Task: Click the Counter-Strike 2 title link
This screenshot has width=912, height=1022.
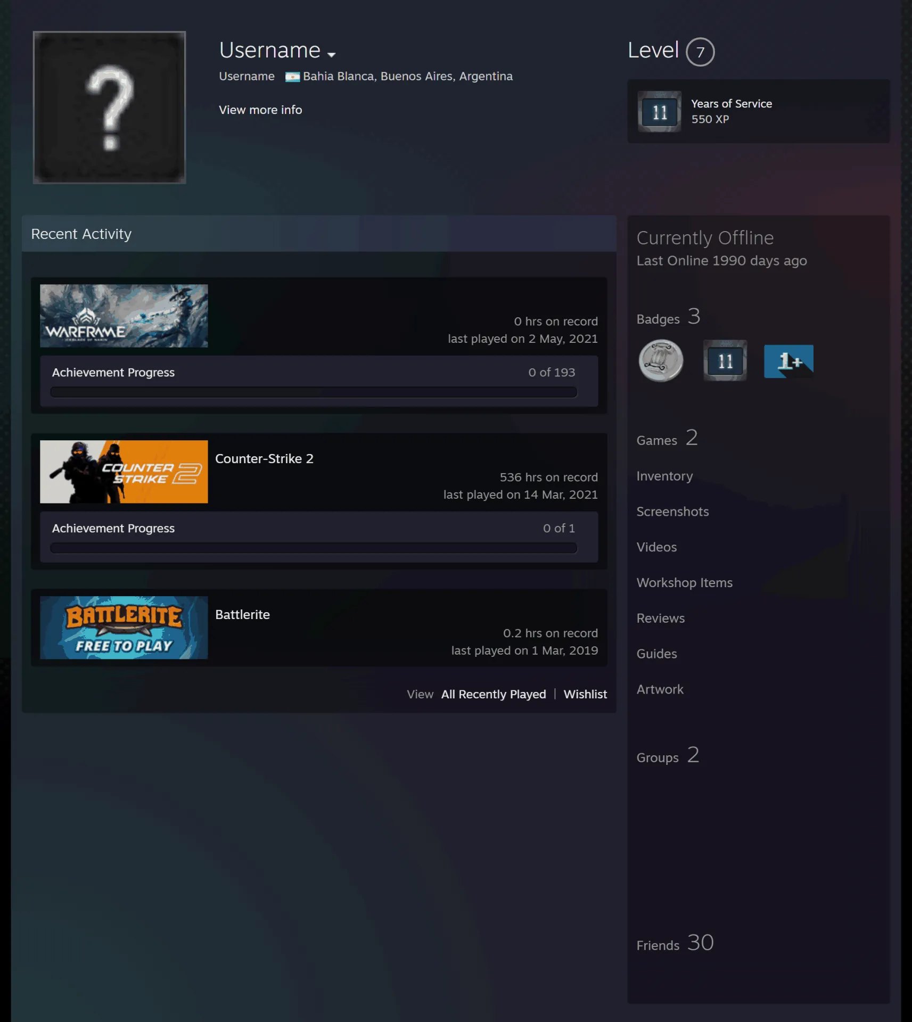Action: [264, 459]
